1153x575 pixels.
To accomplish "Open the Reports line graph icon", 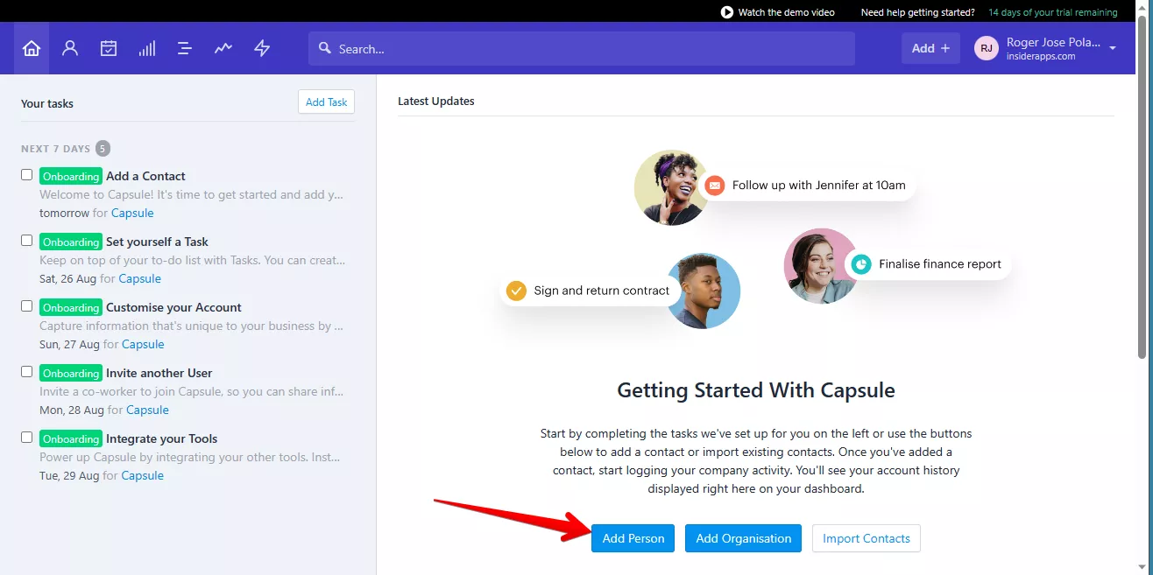I will [223, 49].
